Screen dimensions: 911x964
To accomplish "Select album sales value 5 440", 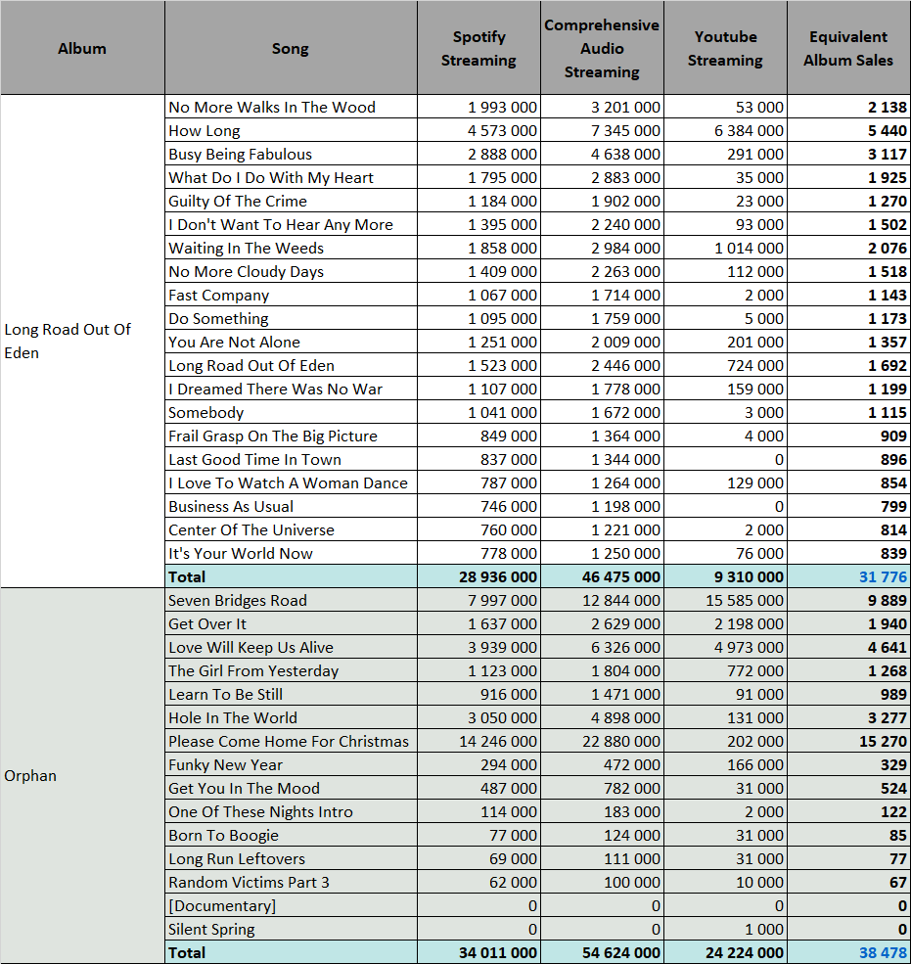I will coord(849,130).
